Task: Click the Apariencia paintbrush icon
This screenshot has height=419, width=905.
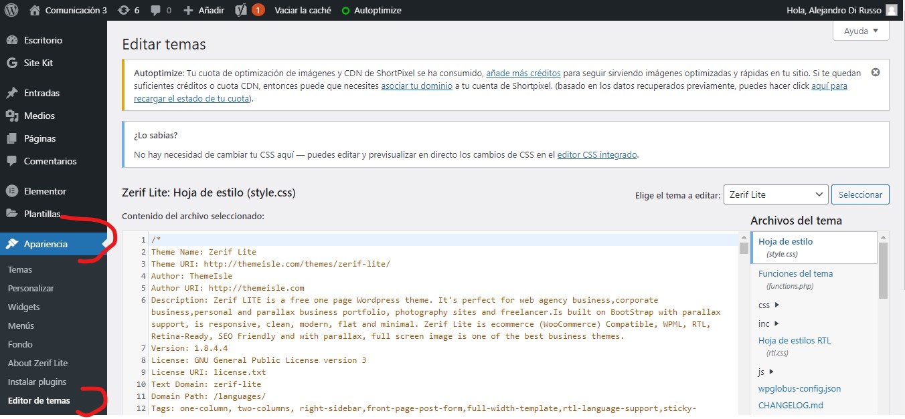Action: [x=12, y=244]
